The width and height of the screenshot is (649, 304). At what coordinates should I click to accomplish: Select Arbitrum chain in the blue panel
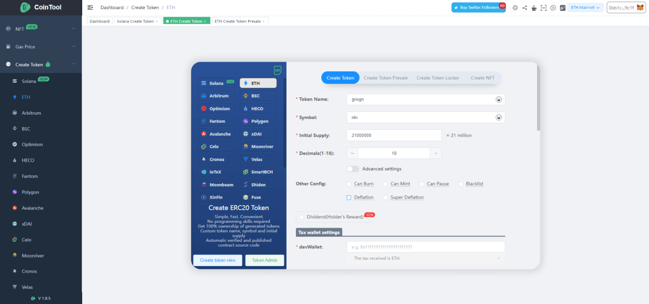pos(216,96)
